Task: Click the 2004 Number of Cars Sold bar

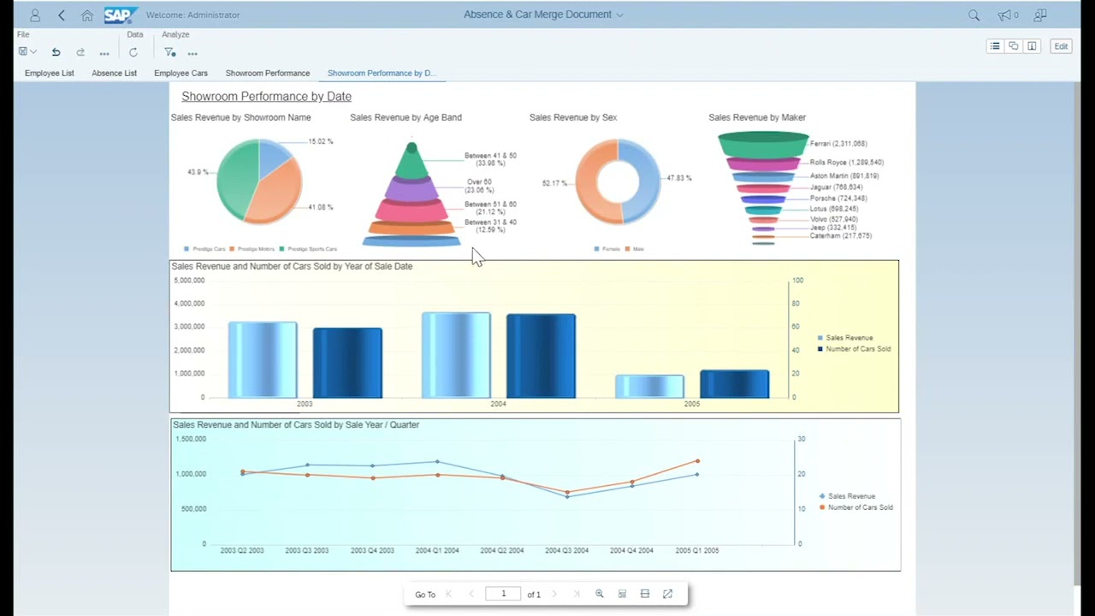Action: coord(541,356)
